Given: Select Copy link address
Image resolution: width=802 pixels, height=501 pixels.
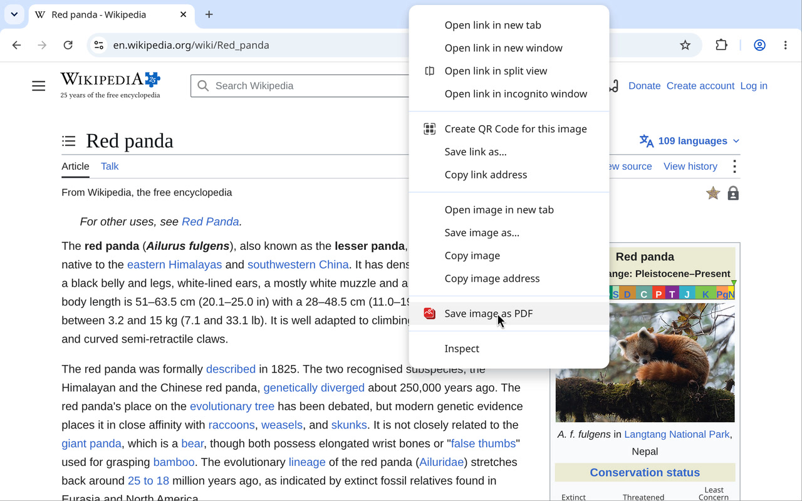Looking at the screenshot, I should [x=509, y=175].
